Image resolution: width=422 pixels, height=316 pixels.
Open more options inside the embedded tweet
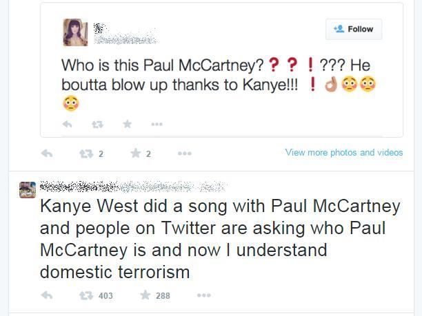click(x=157, y=125)
